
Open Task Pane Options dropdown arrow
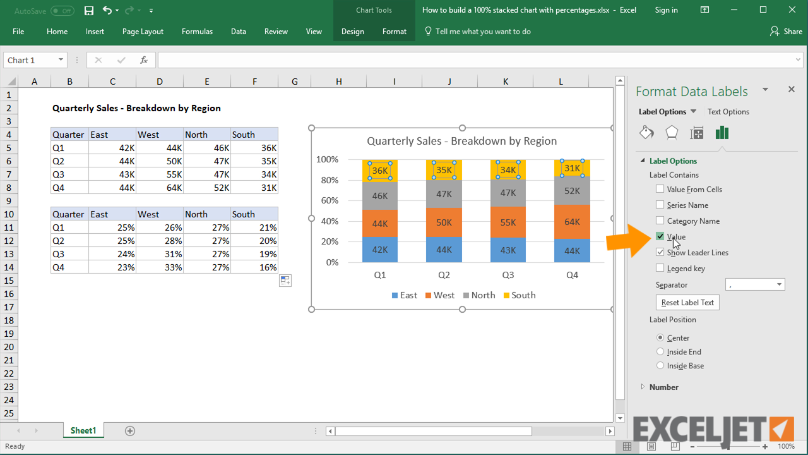(765, 90)
